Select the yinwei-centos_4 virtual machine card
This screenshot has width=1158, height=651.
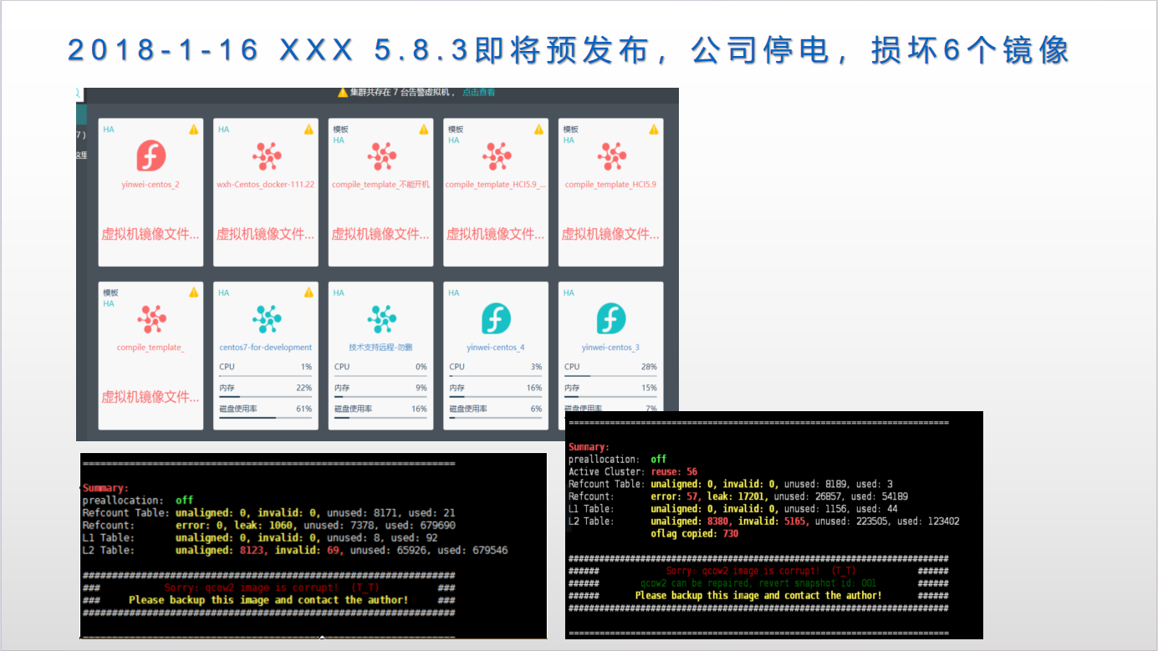click(x=495, y=353)
